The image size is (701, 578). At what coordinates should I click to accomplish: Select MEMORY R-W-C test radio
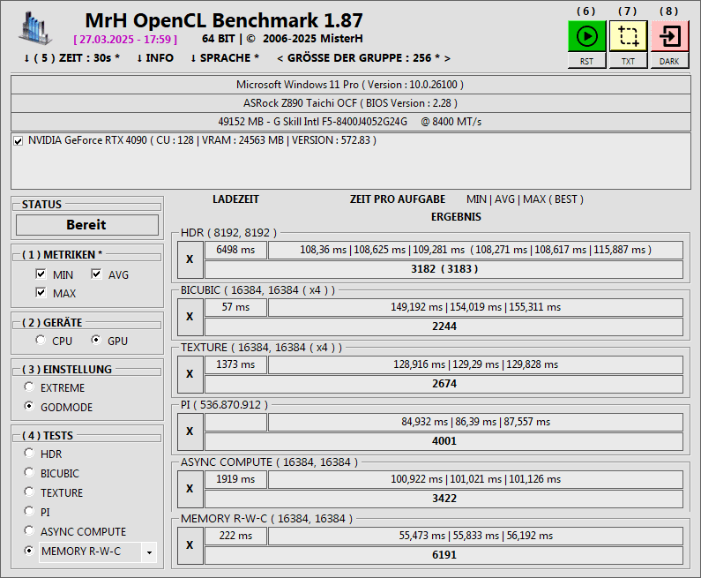[29, 551]
